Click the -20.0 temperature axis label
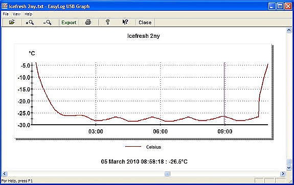Screen dimensions: 294x185 (24, 101)
